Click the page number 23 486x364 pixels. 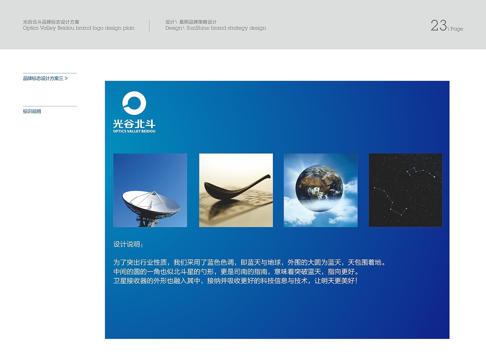(439, 25)
